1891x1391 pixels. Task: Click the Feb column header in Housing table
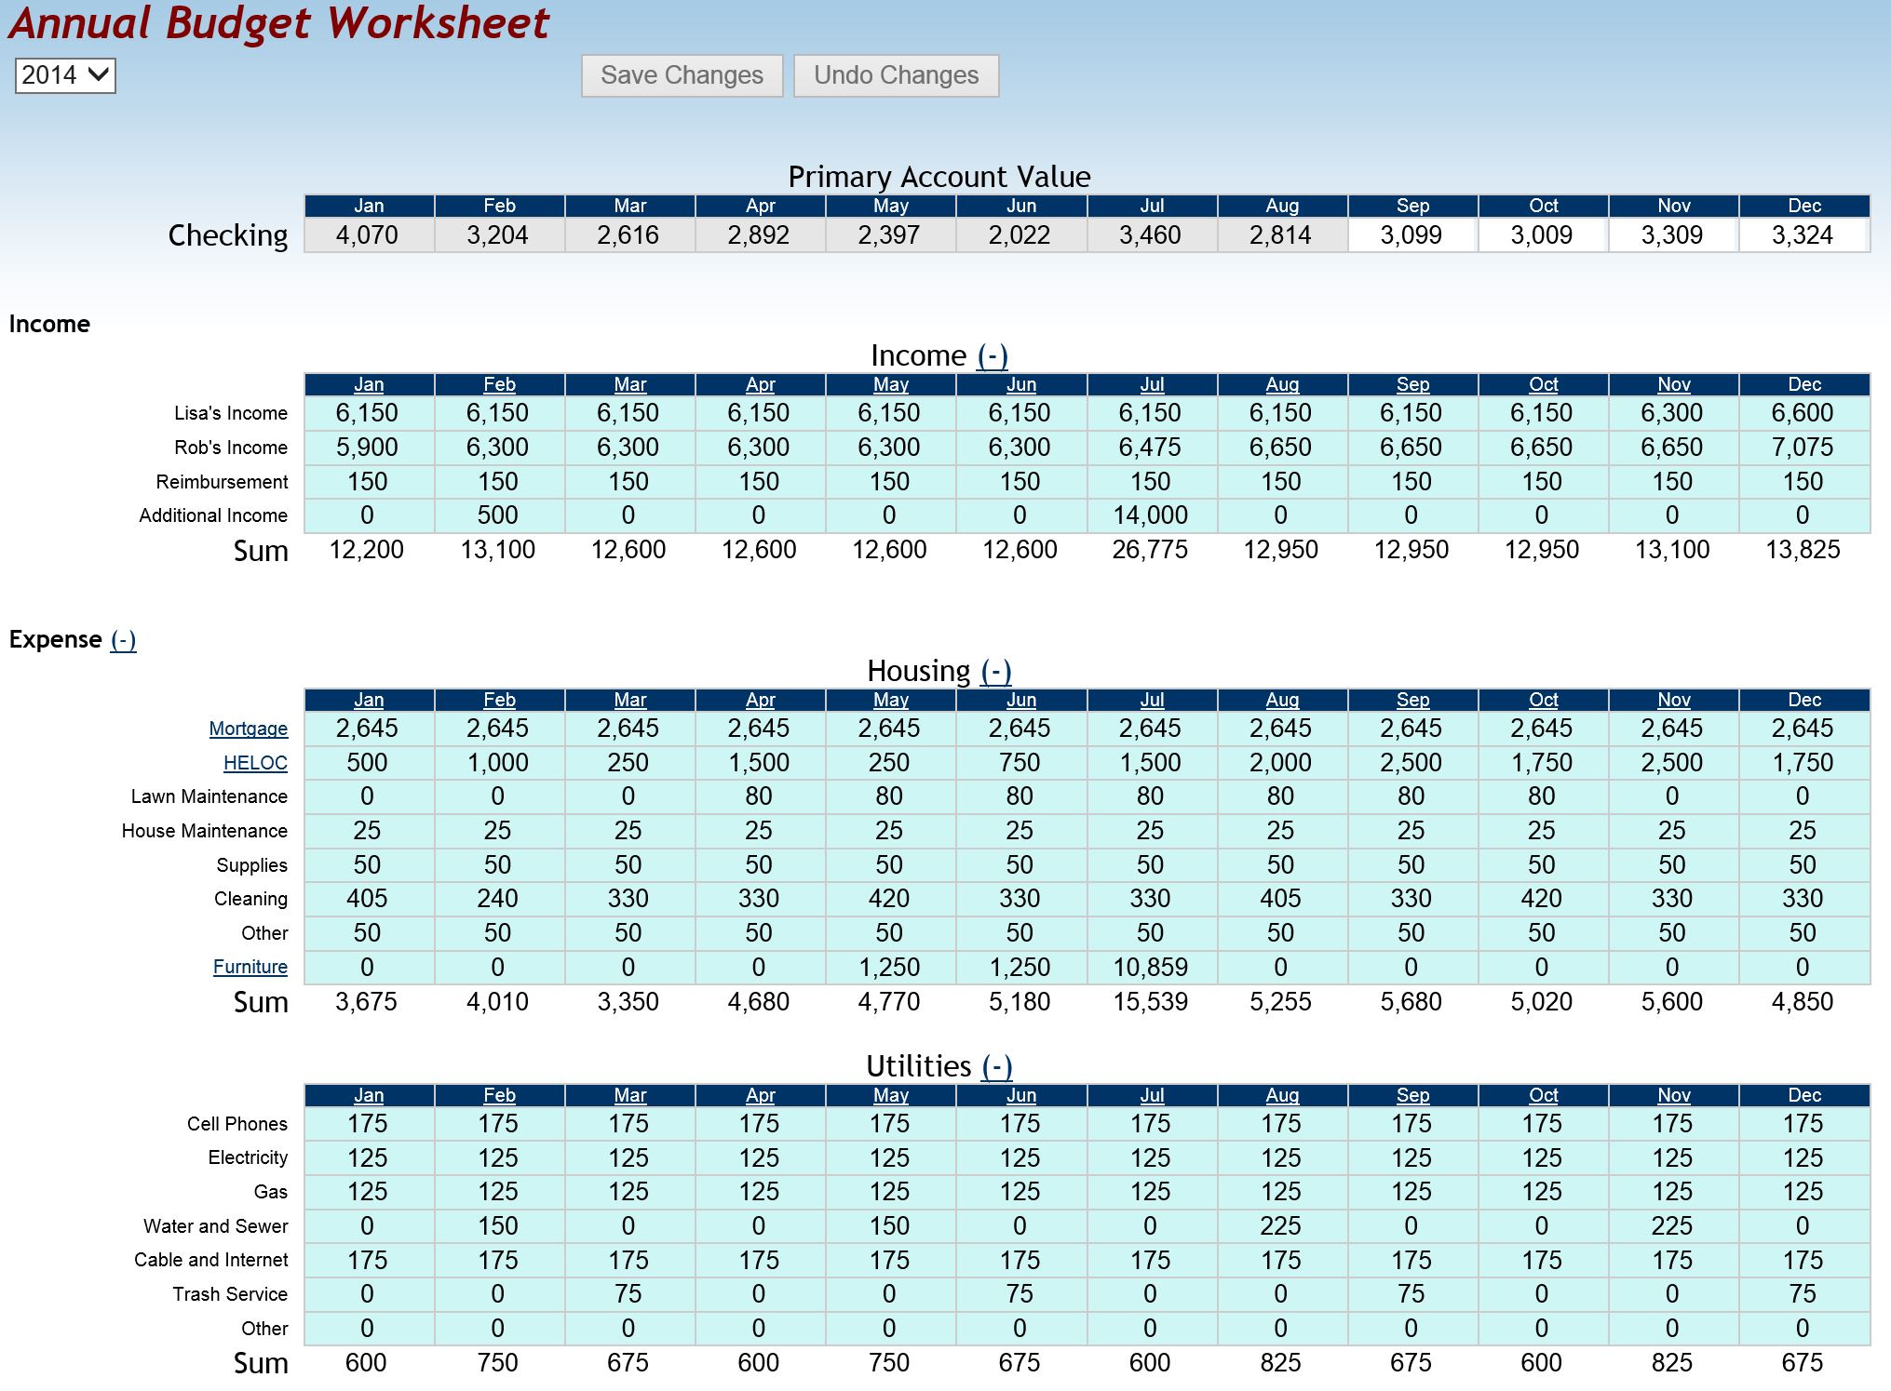(x=499, y=700)
